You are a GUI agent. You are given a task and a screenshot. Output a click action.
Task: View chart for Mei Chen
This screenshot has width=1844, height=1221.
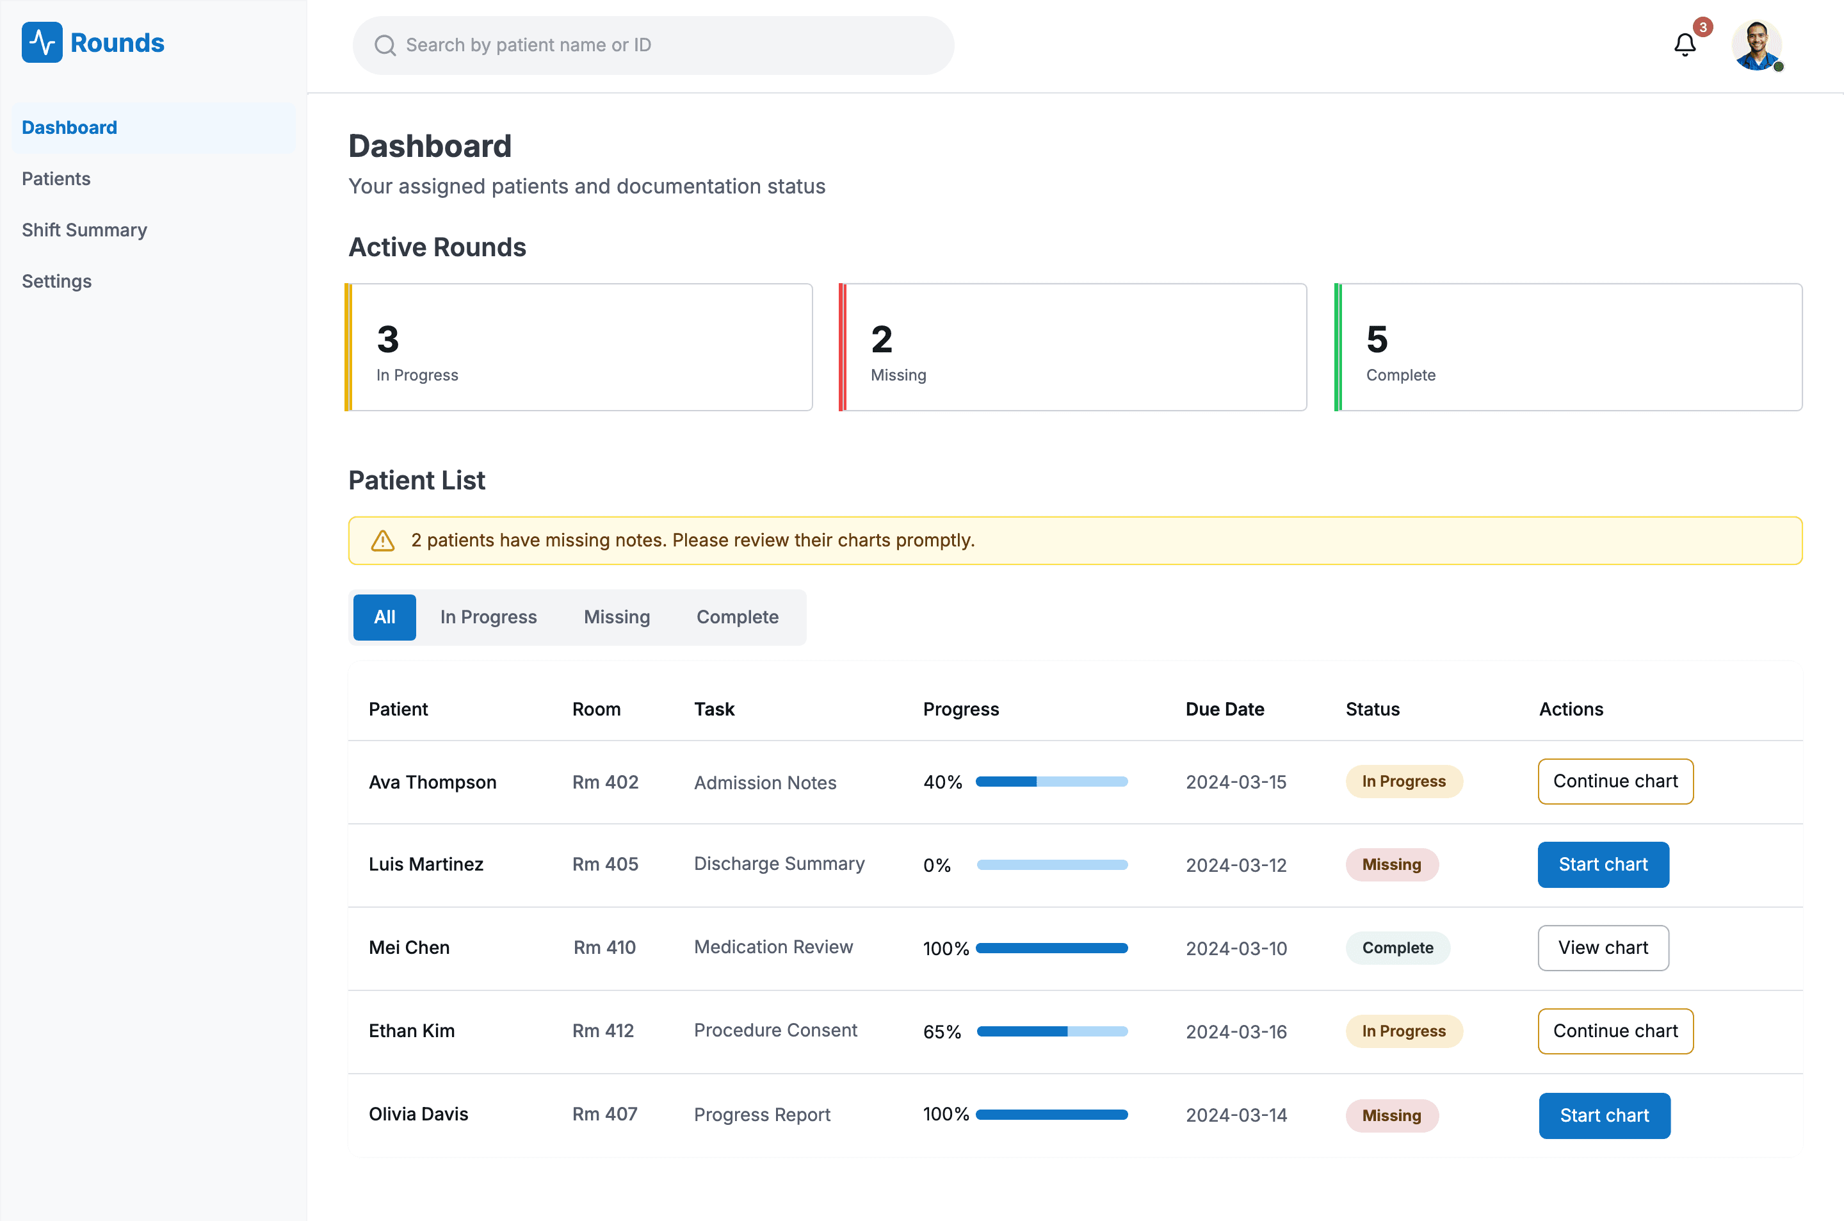click(1603, 947)
